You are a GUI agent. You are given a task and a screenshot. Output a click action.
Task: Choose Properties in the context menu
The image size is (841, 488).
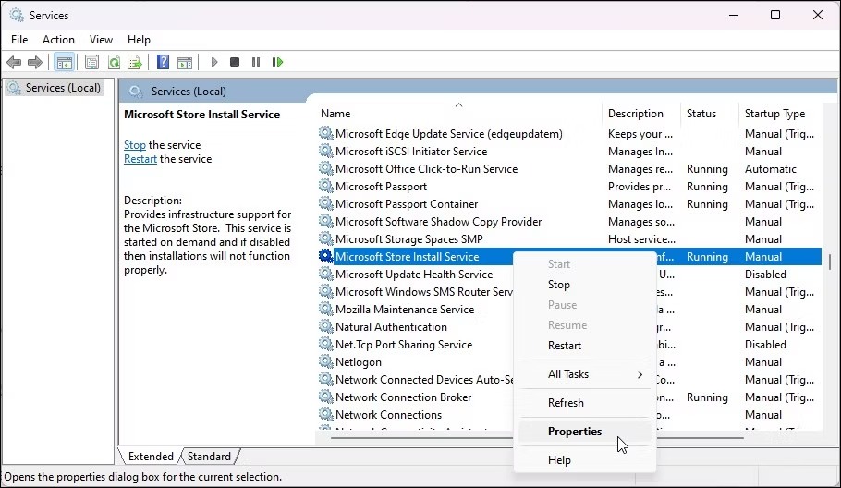[585, 432]
